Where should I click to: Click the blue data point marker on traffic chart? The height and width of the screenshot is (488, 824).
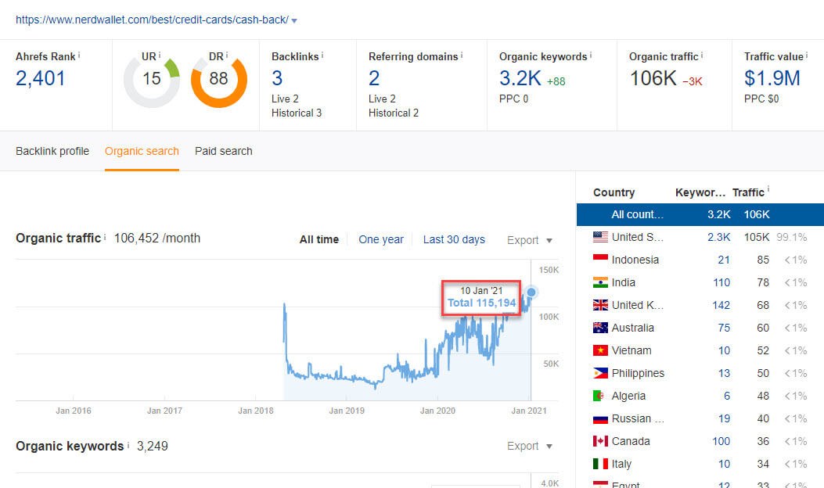tap(531, 292)
